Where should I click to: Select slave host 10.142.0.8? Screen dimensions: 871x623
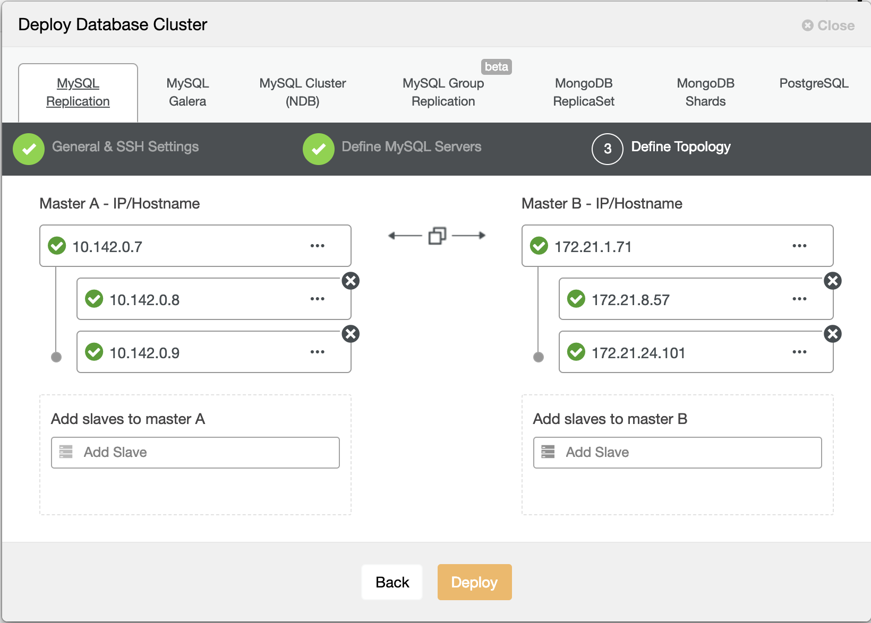214,299
